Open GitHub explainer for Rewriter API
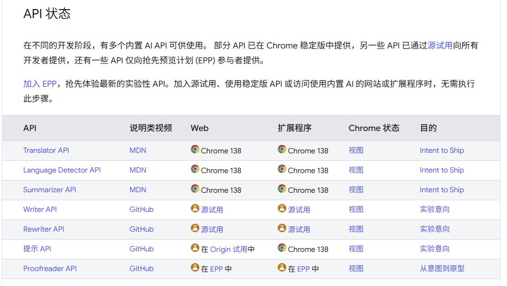 141,229
